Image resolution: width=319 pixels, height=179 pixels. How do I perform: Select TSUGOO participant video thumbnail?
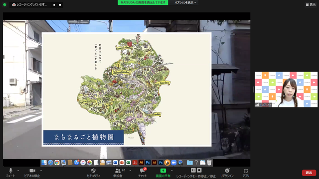coord(286,89)
